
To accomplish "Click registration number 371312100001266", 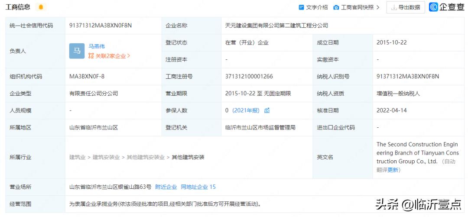I will [x=249, y=77].
